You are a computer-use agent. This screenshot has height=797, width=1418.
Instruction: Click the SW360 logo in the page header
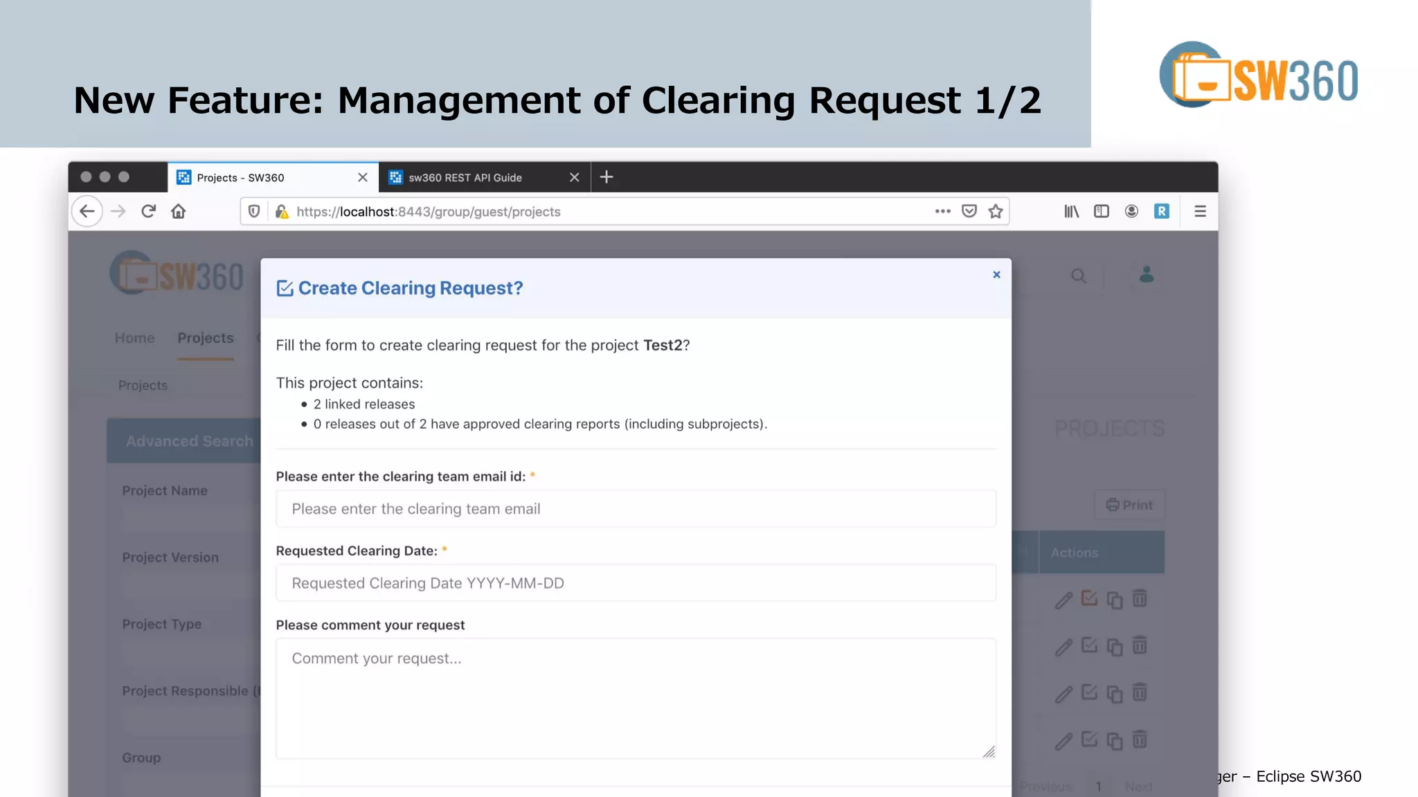(177, 274)
